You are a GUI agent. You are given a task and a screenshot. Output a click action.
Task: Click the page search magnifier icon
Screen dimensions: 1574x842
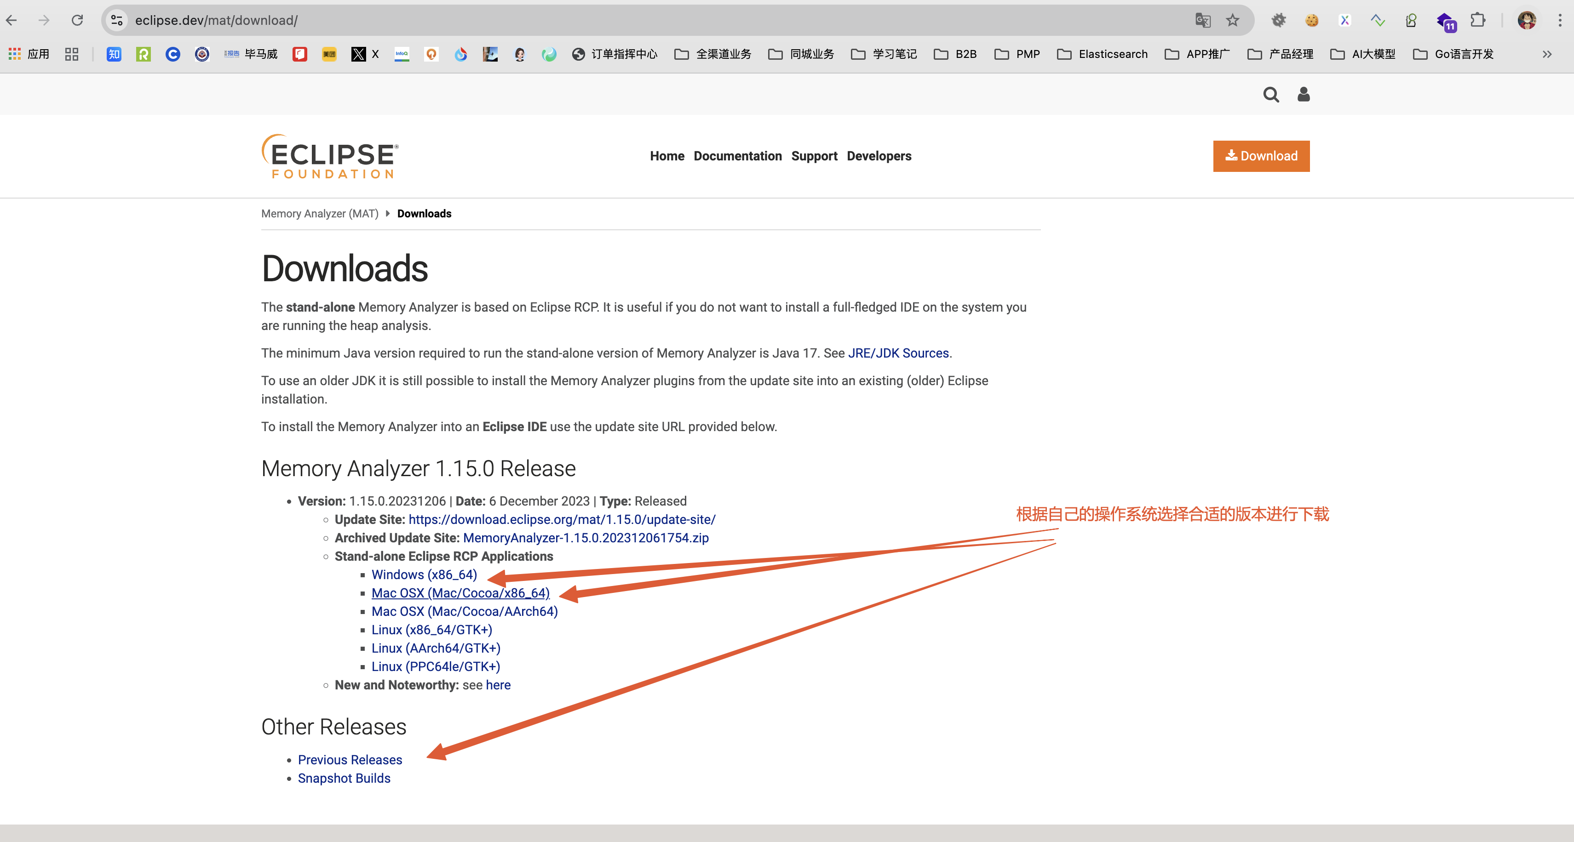pos(1271,95)
